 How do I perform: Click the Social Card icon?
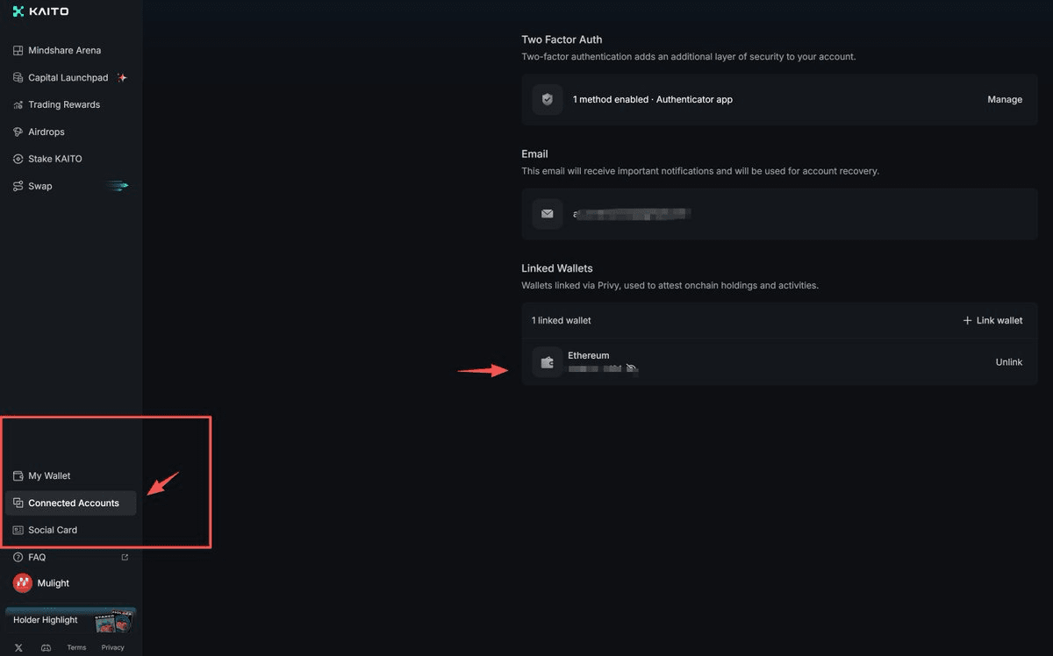coord(18,531)
